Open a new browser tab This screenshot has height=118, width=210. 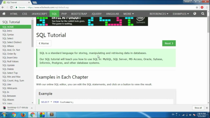coord(35,2)
